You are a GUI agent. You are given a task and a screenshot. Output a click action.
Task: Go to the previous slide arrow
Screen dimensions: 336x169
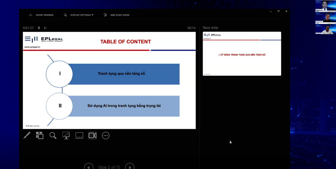pyautogui.click(x=89, y=167)
